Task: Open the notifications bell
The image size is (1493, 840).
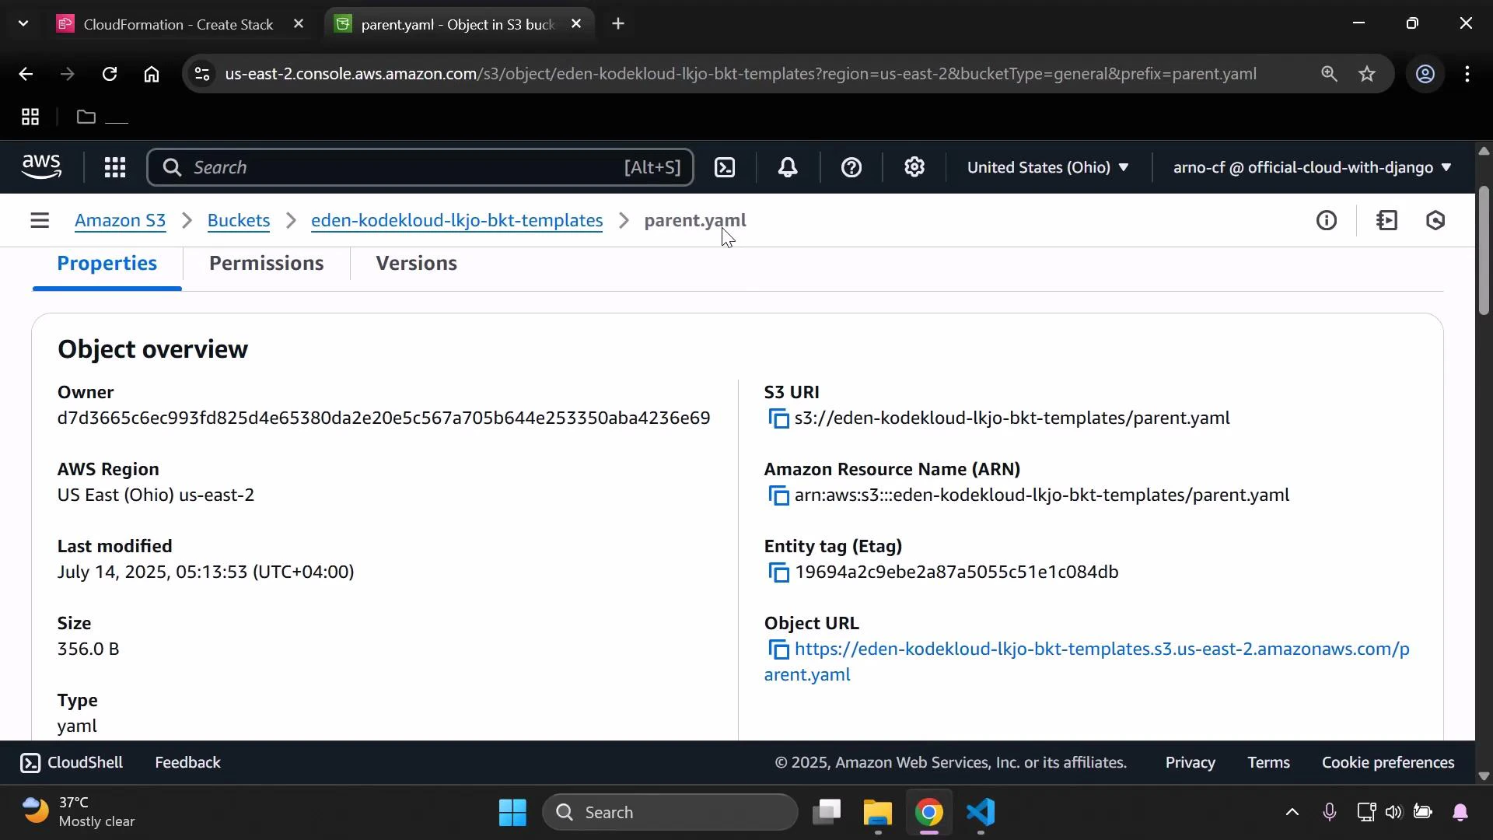Action: click(x=788, y=167)
